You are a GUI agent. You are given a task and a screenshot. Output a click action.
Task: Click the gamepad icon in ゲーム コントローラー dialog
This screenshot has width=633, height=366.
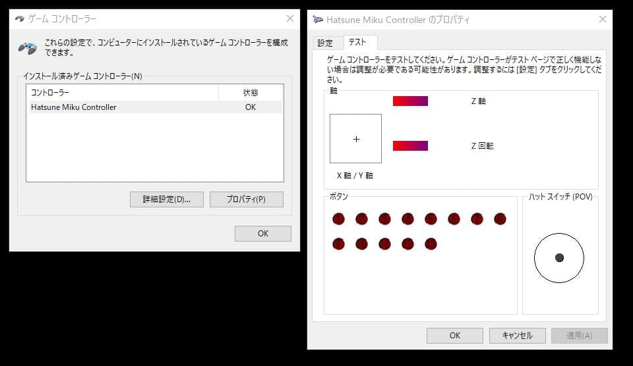28,48
